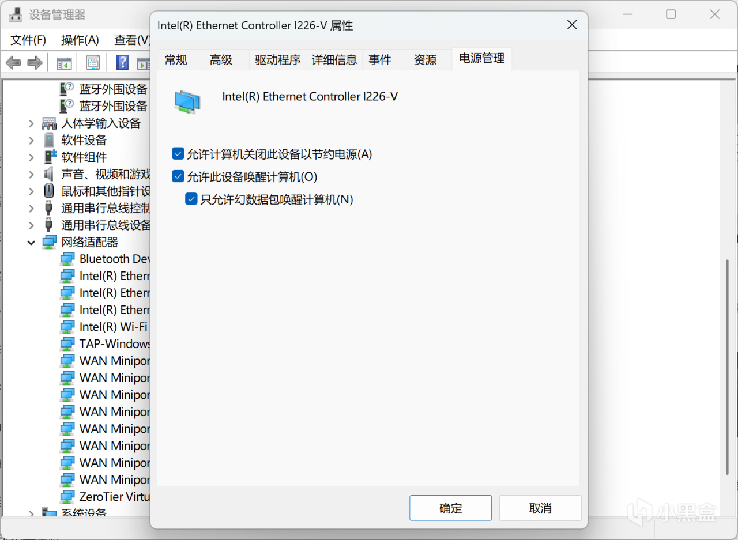Select the 软件设备 tree label
Viewport: 738px width, 540px height.
tap(84, 140)
